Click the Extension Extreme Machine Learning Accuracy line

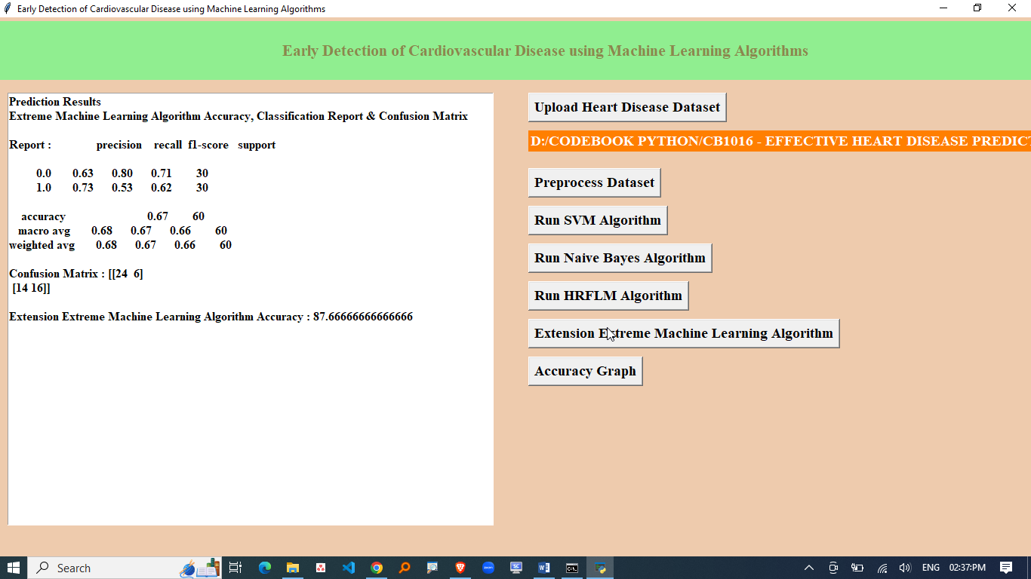click(x=211, y=317)
